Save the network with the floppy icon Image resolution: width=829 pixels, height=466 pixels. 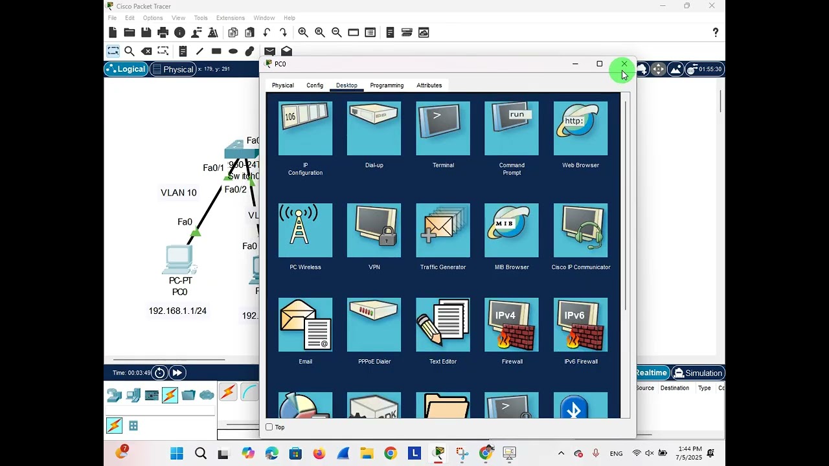point(146,32)
